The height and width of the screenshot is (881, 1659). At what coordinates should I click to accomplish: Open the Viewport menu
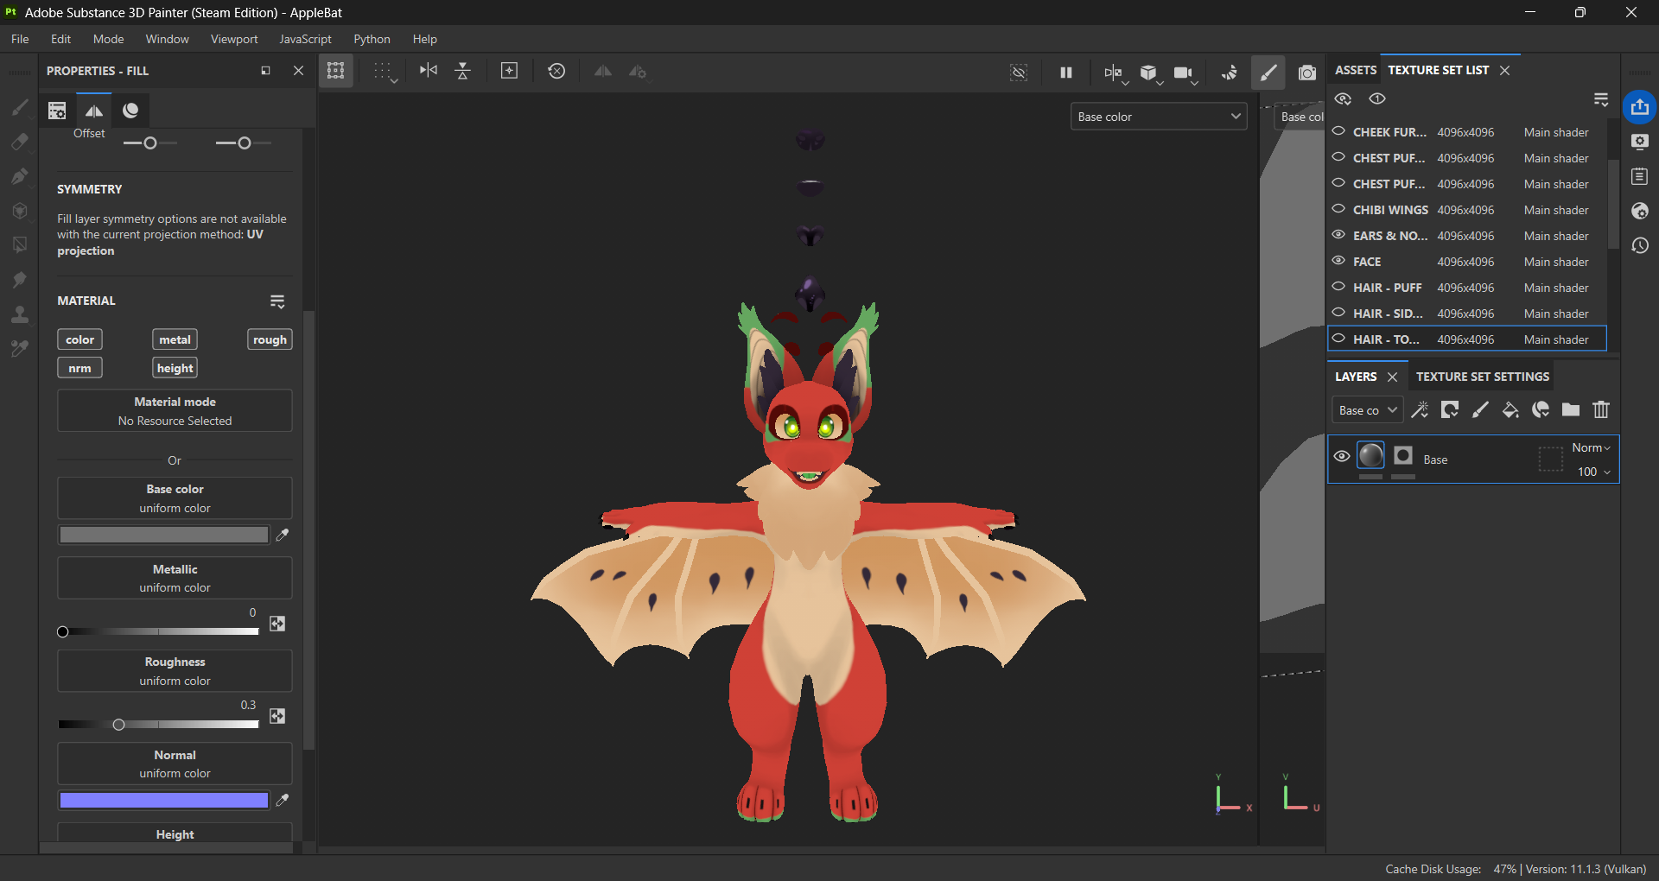click(x=234, y=39)
